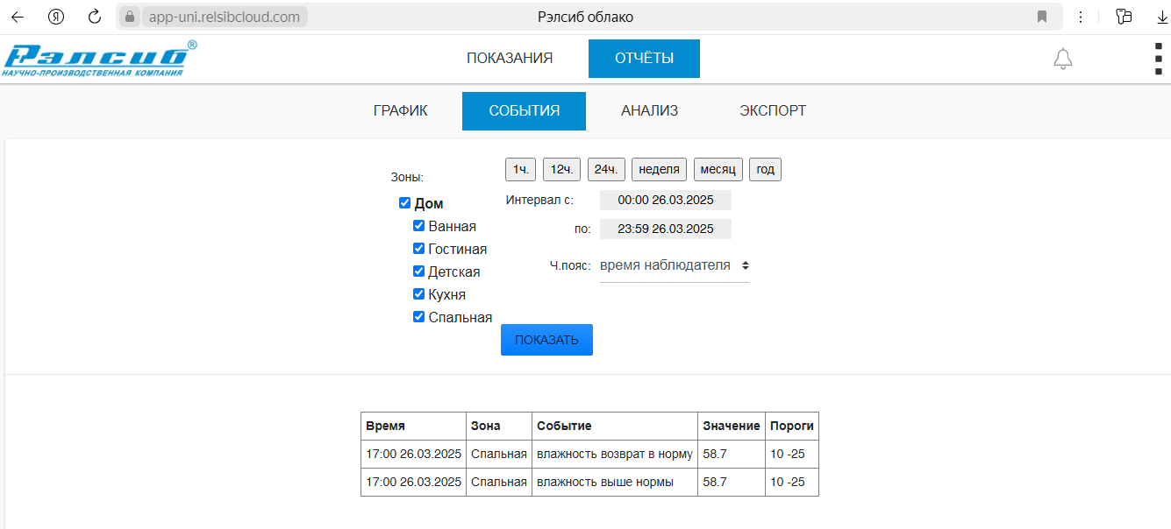Open the Интервал с start date picker

(665, 200)
